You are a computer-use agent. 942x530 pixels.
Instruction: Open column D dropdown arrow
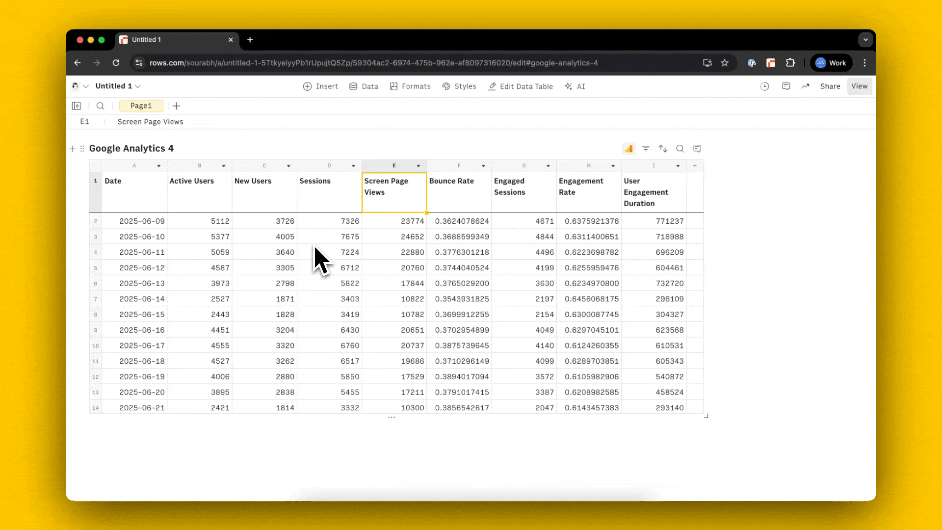tap(353, 166)
